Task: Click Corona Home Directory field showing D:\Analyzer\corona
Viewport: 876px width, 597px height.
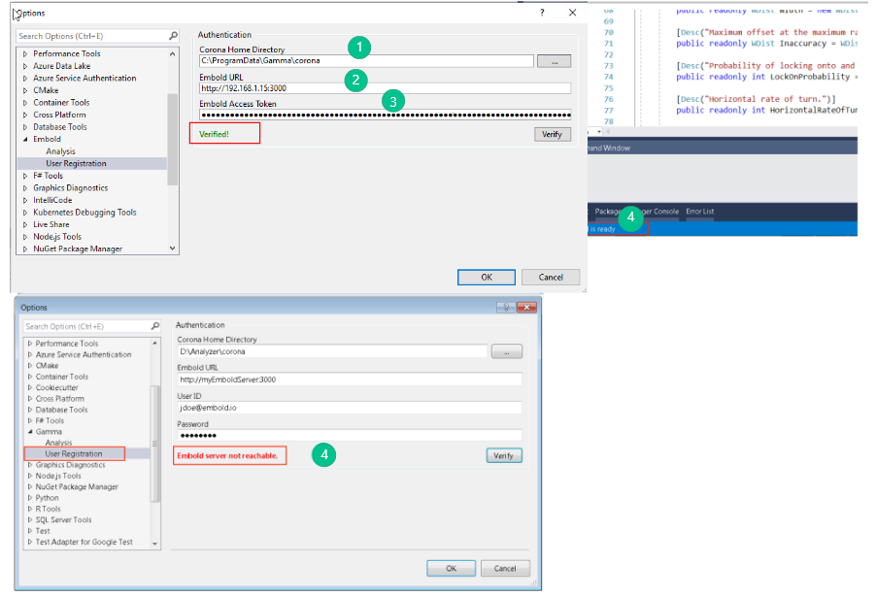Action: tap(332, 351)
